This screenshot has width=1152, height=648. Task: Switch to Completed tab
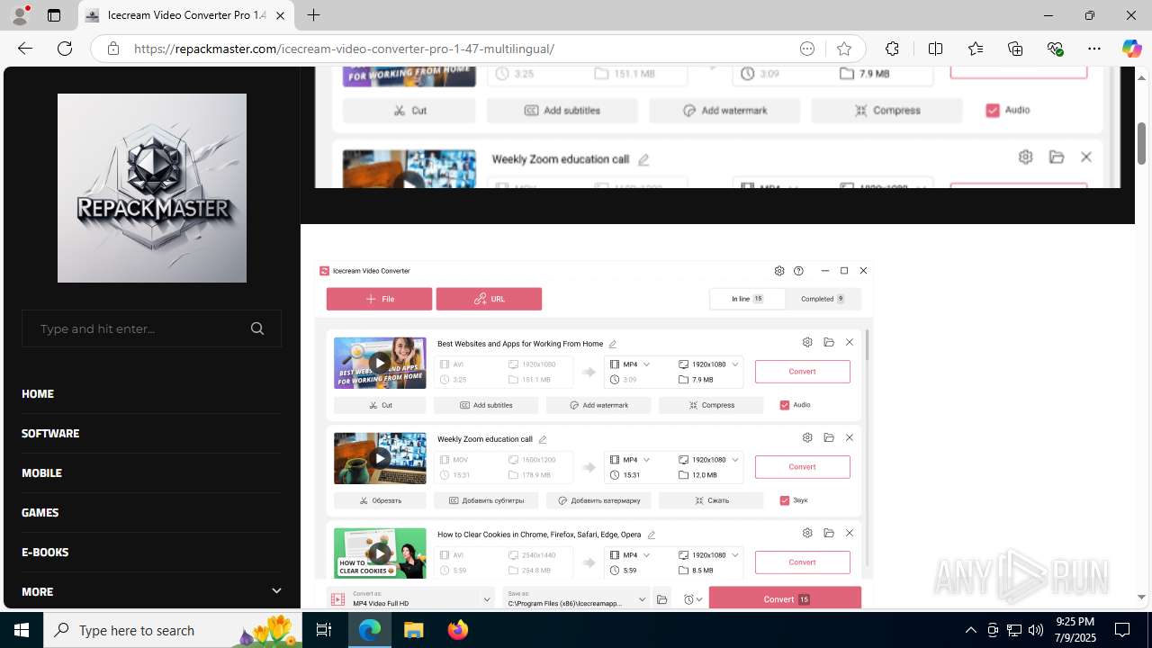pyautogui.click(x=823, y=299)
